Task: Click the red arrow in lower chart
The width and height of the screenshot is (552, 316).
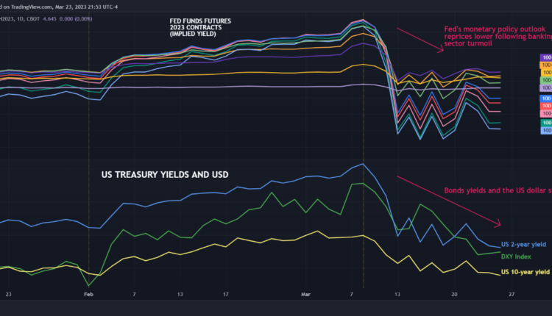Action: coord(449,201)
